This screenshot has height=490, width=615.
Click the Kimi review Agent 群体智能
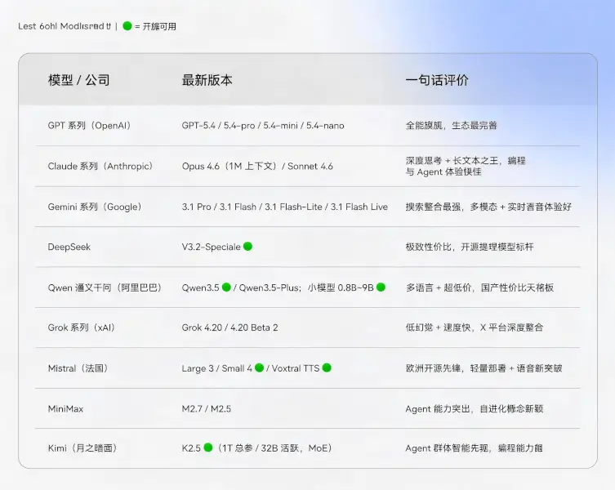[474, 448]
